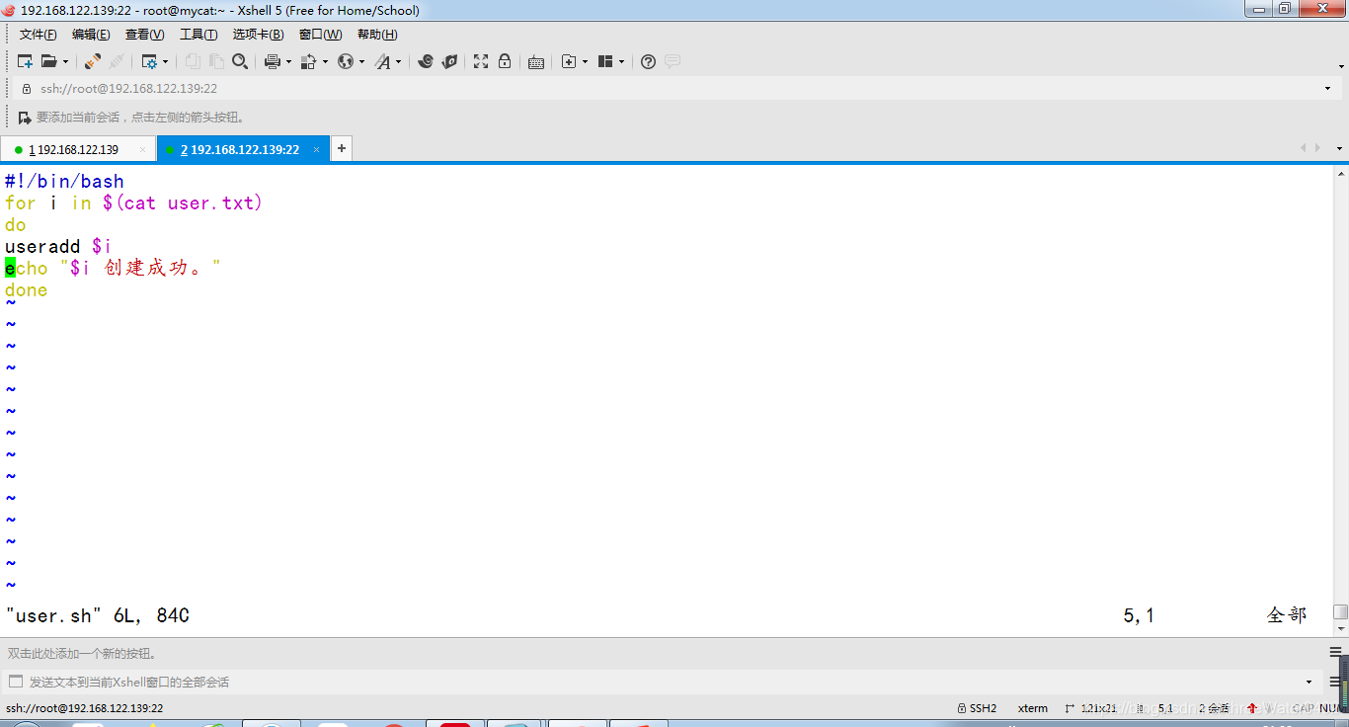1349x727 pixels.
Task: Click the add current session arrow icon
Action: pyautogui.click(x=25, y=118)
